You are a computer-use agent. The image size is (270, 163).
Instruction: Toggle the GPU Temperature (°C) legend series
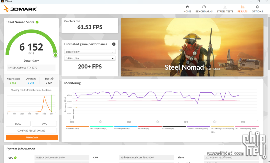126,127
